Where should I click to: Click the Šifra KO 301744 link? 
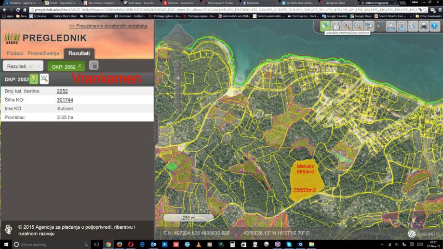click(x=65, y=100)
